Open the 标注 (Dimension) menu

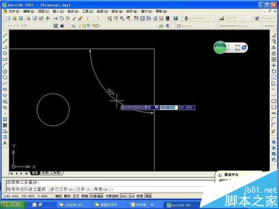[117, 11]
